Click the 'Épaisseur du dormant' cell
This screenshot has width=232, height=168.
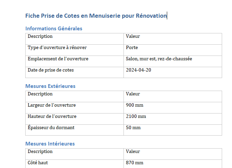75,130
